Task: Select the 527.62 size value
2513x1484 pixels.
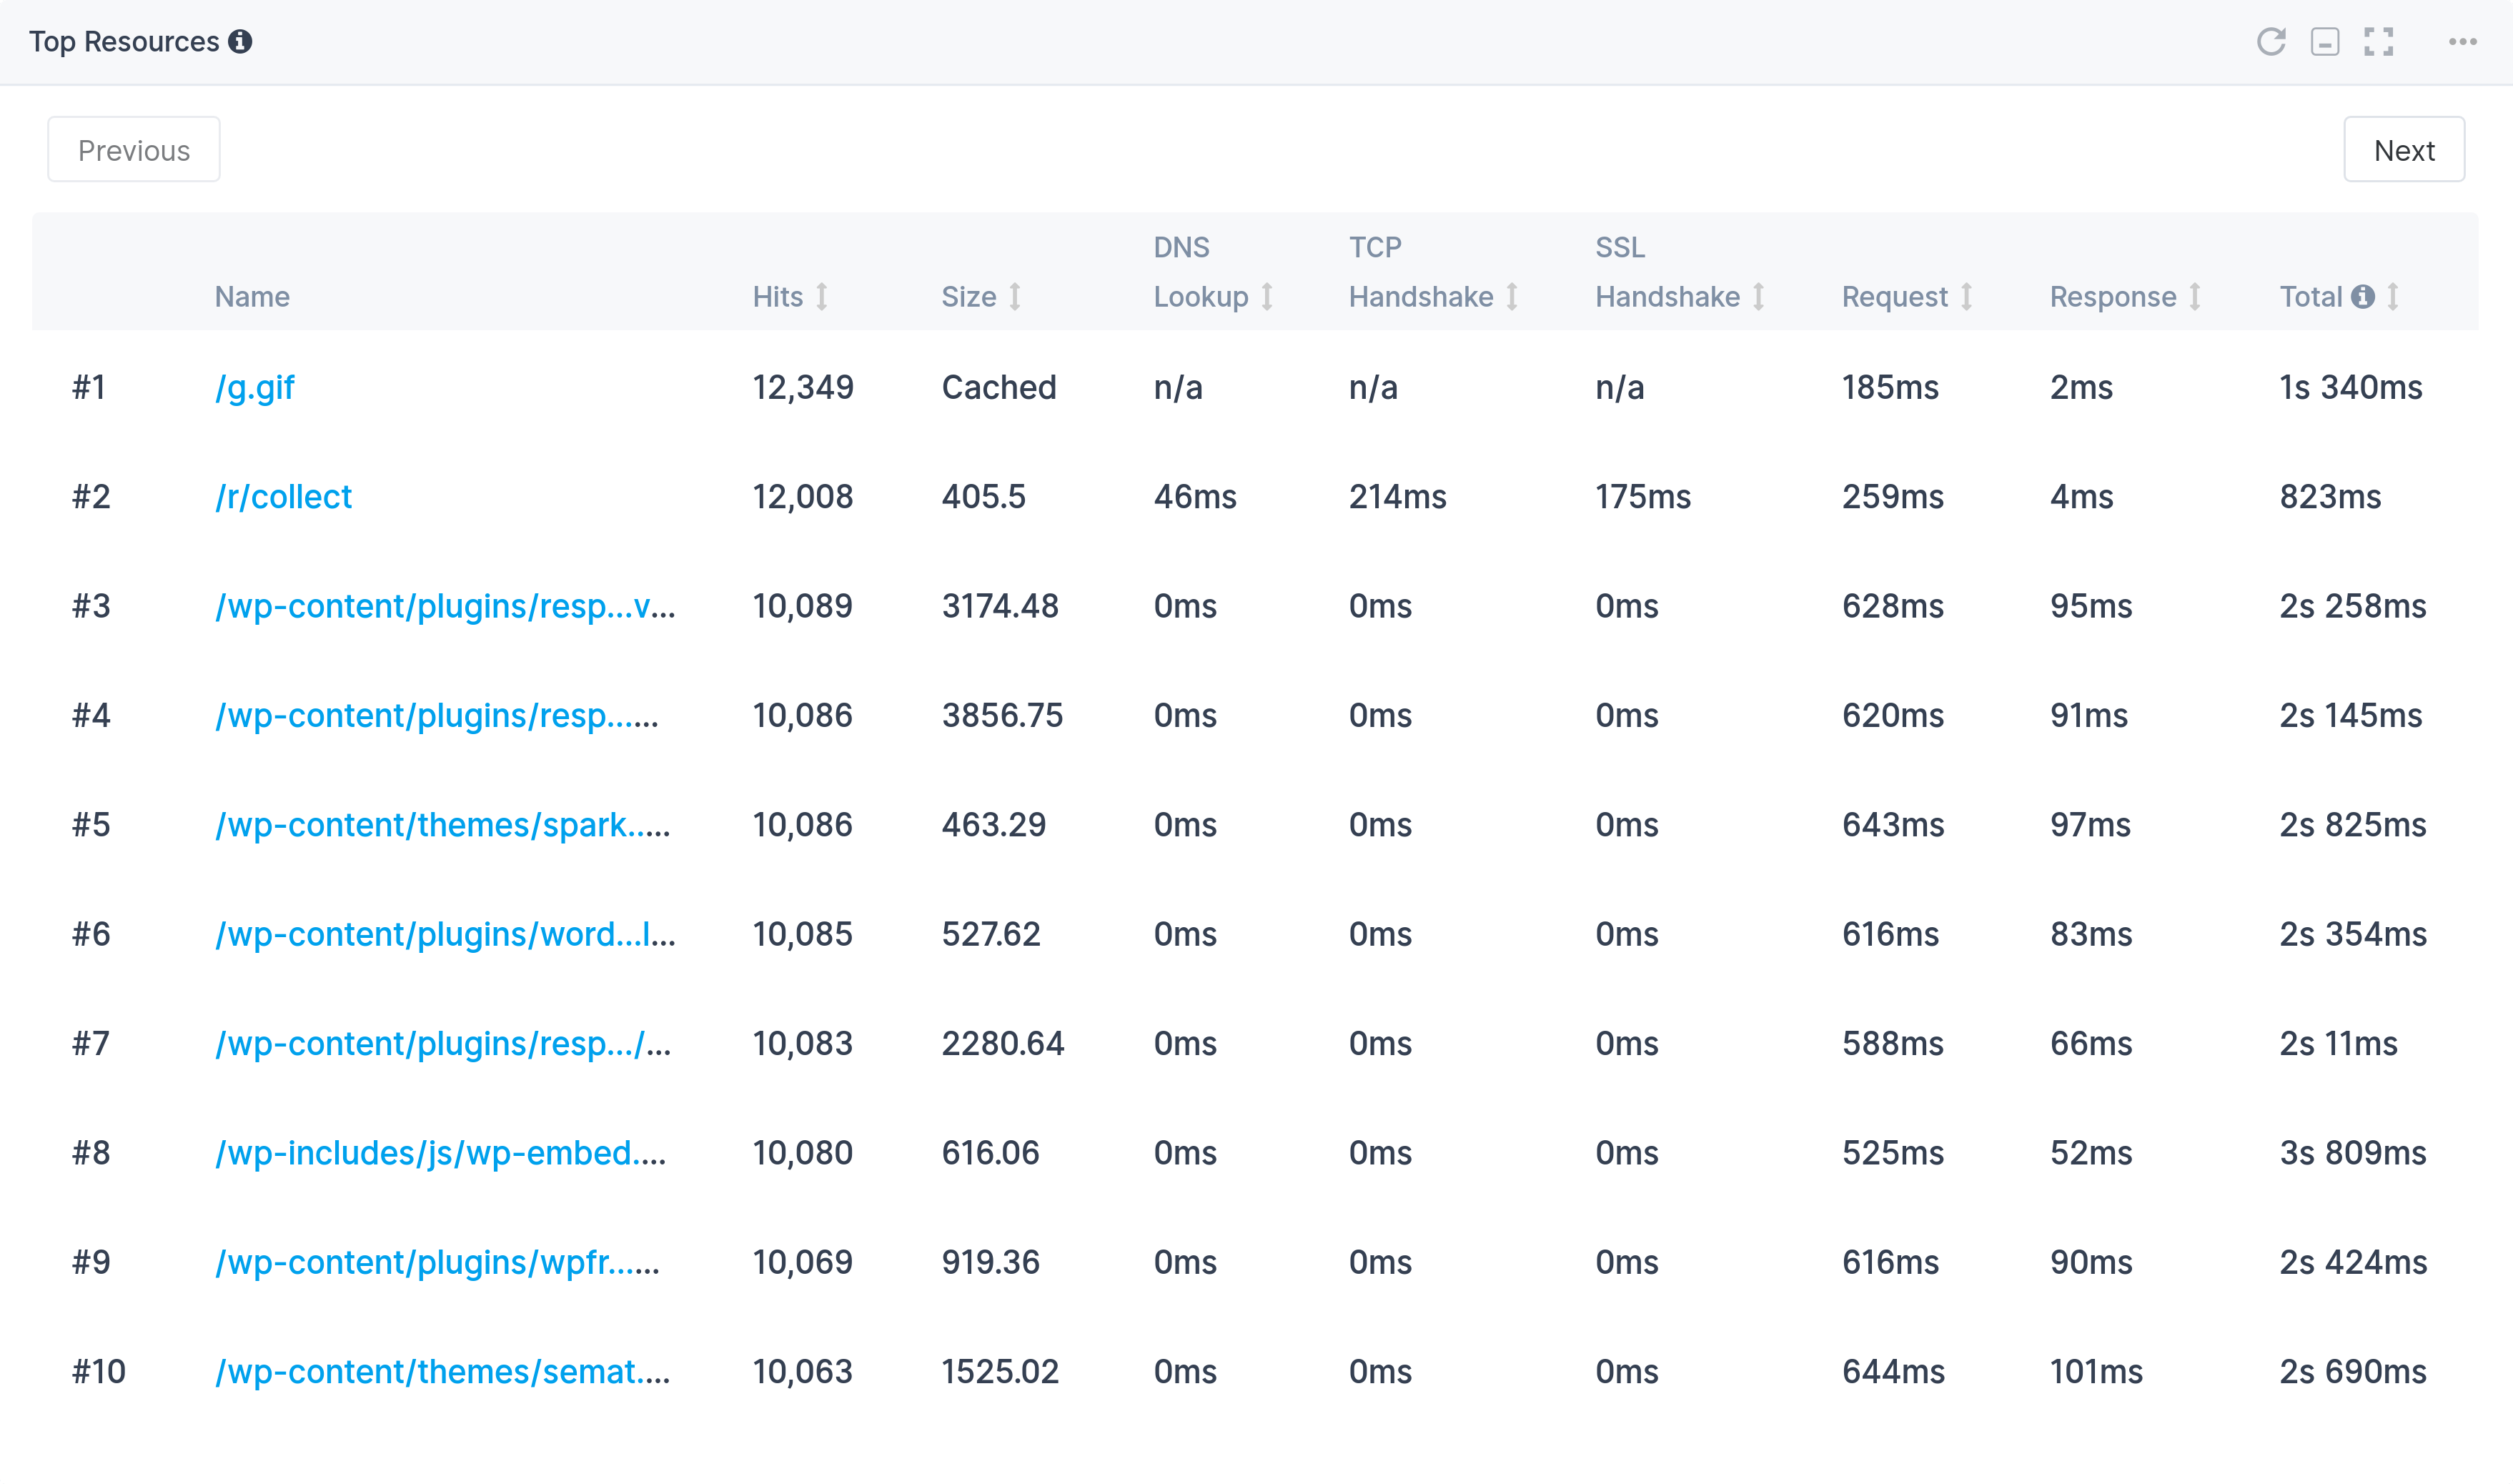Action: tap(991, 934)
